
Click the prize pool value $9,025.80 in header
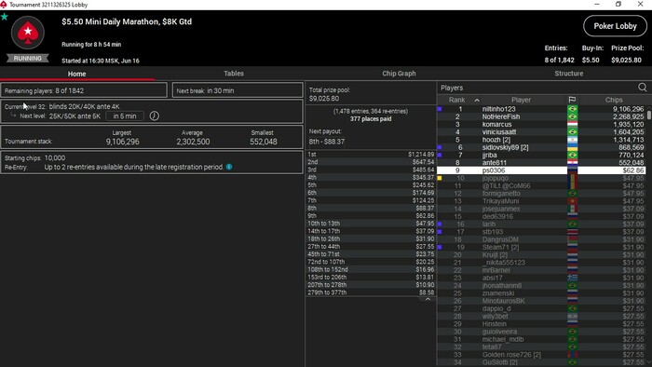[x=626, y=60]
